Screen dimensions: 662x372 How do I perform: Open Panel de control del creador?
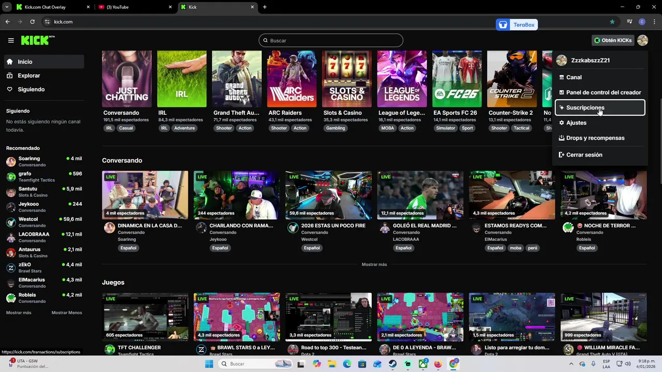600,92
